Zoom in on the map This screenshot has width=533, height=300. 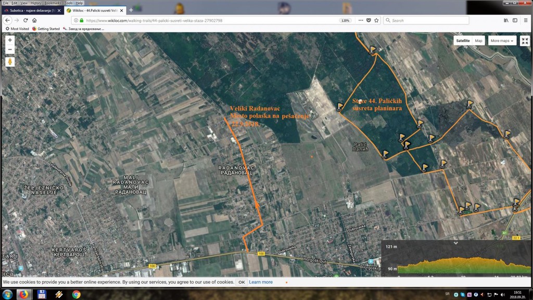(10, 40)
